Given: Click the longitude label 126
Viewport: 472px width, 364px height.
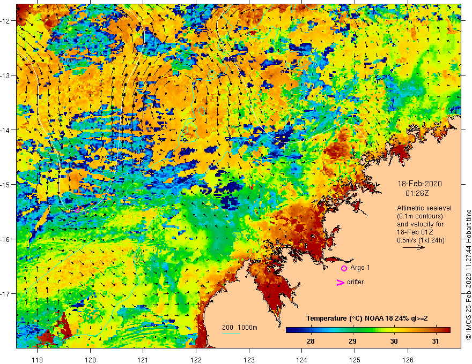Looking at the screenshot, I should pyautogui.click(x=408, y=360).
